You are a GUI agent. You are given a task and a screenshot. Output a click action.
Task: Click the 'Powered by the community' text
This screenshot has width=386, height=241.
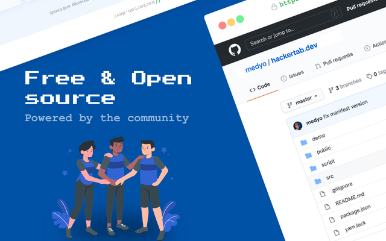coord(107,118)
